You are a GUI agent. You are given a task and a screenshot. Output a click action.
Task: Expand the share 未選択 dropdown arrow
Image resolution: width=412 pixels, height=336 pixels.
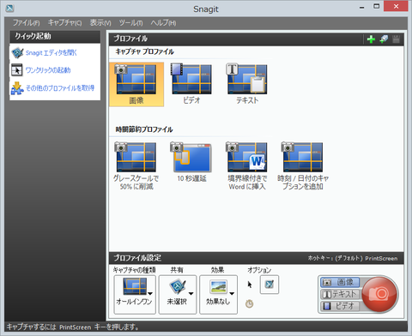(191, 293)
